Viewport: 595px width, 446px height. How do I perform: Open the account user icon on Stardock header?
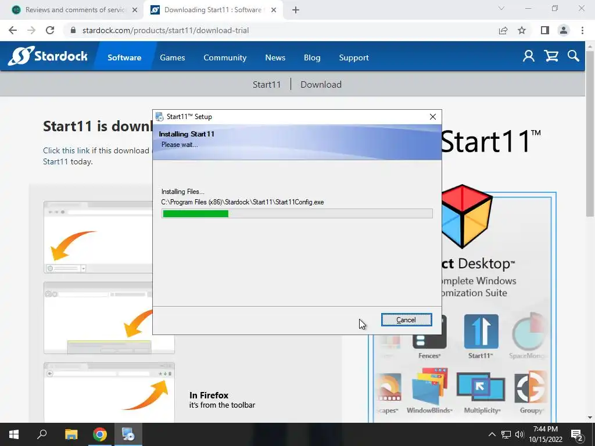(x=529, y=56)
